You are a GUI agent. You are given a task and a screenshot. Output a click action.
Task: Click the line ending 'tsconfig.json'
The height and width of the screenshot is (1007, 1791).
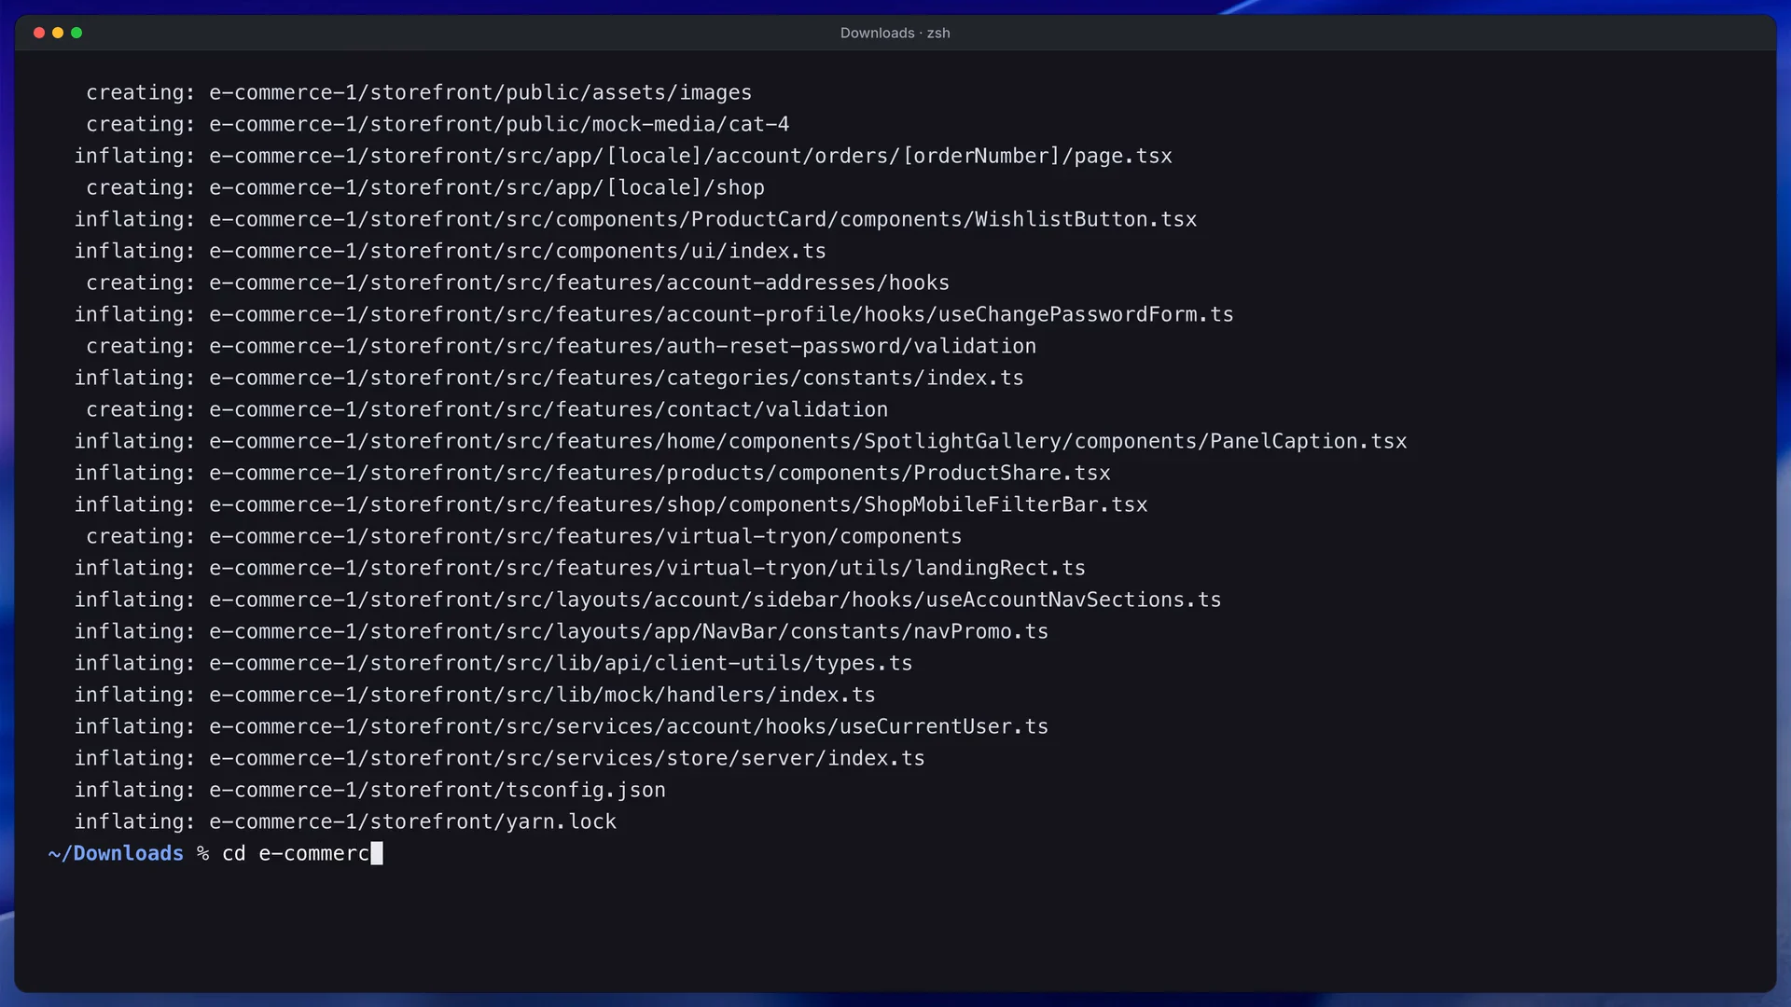point(369,790)
